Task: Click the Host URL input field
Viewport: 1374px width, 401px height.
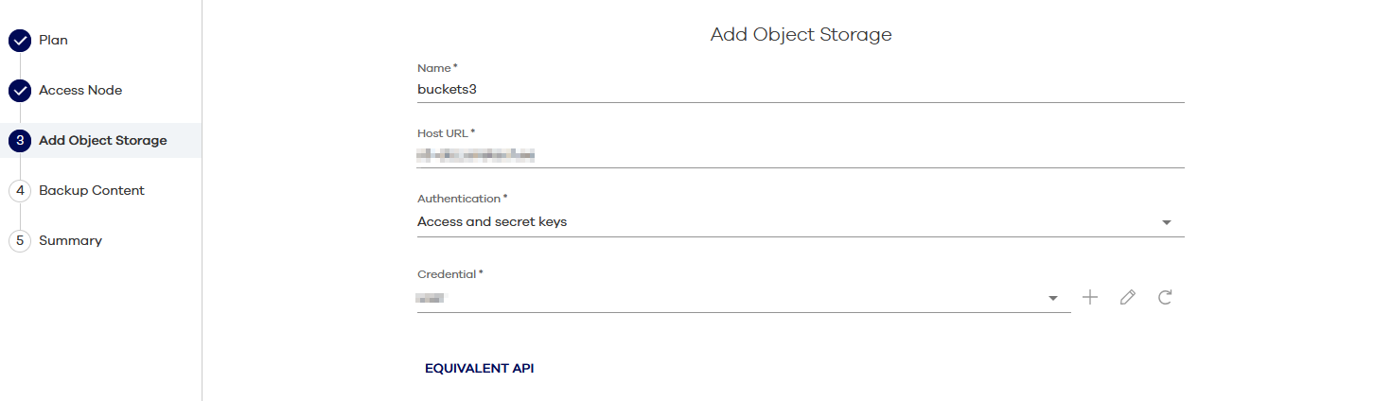Action: coord(800,155)
